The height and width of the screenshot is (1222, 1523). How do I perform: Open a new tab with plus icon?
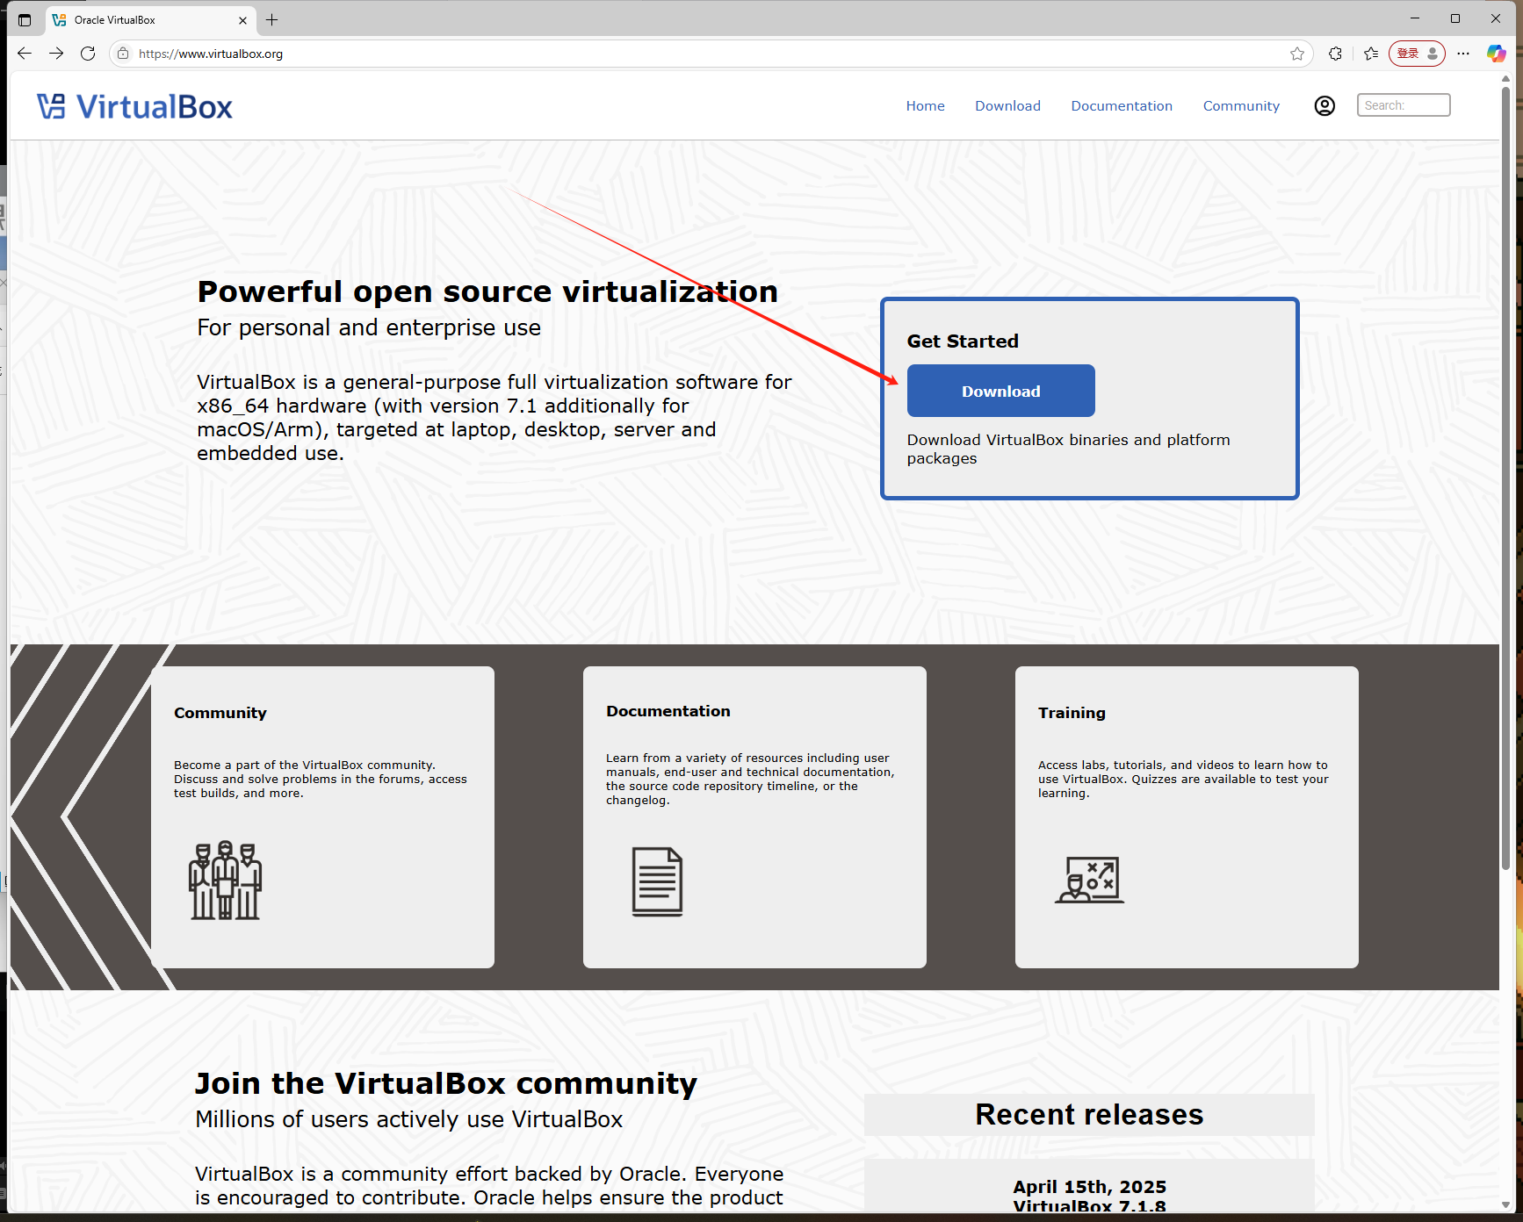pos(272,19)
